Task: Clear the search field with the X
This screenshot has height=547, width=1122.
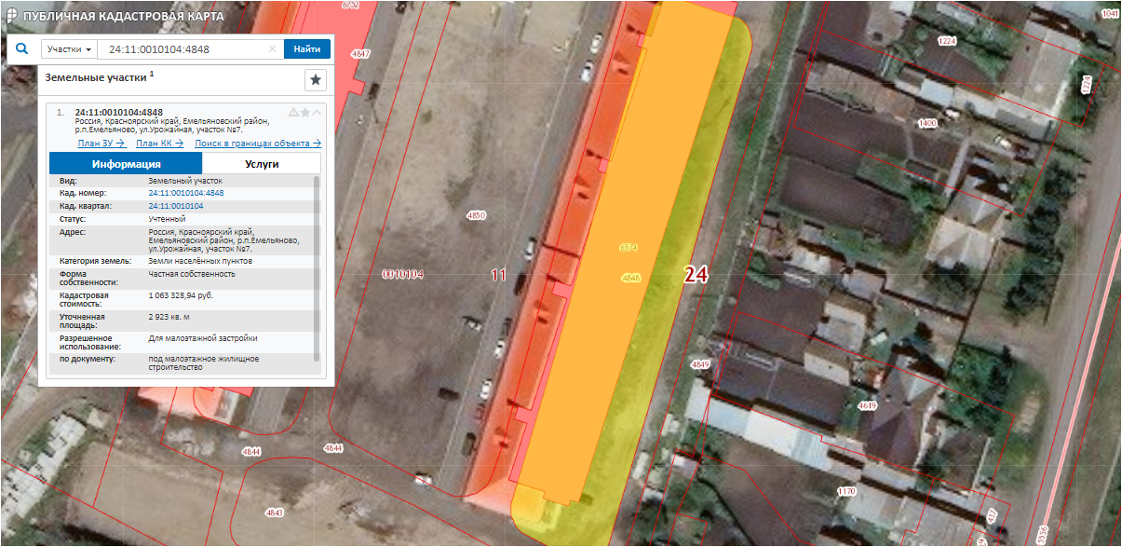Action: 272,49
